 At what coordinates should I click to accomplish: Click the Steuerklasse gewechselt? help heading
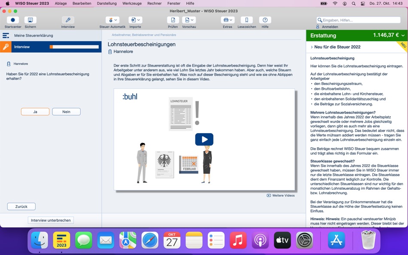(332, 161)
